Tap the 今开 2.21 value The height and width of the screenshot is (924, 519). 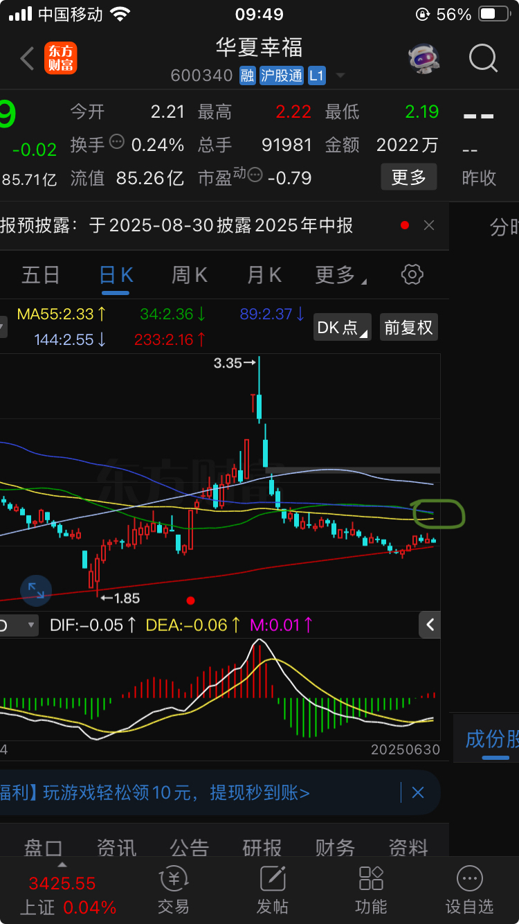point(168,112)
